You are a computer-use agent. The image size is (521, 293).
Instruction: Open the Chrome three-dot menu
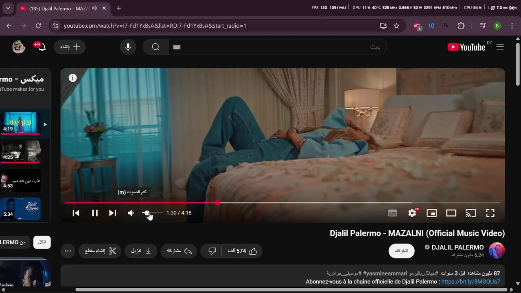coord(512,26)
